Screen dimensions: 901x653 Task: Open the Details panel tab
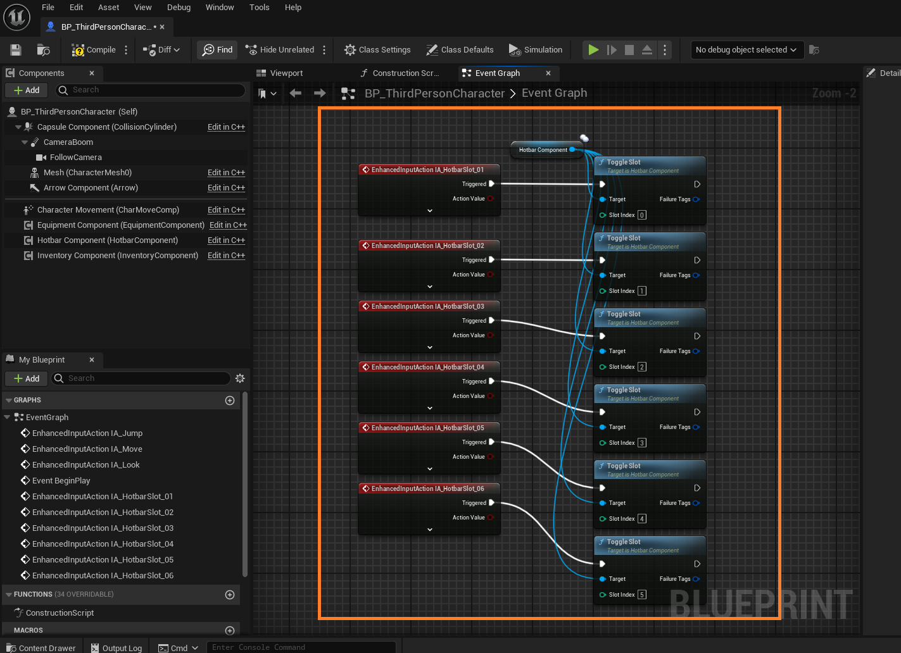[x=883, y=73]
